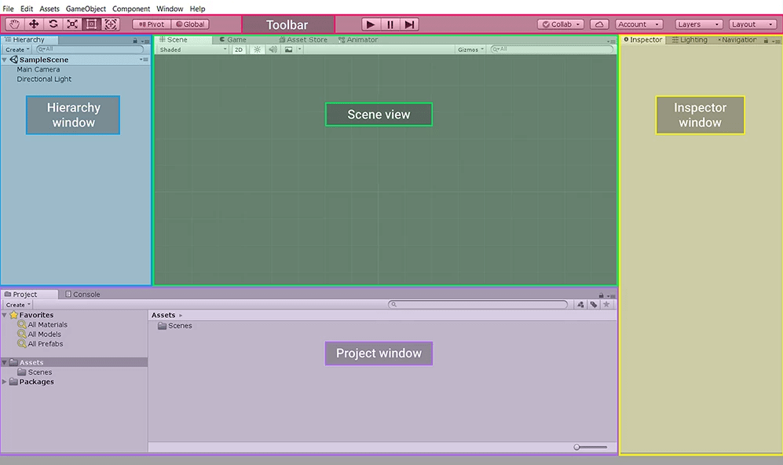The image size is (783, 465).
Task: Open the Gizmos dropdown
Action: coord(470,49)
